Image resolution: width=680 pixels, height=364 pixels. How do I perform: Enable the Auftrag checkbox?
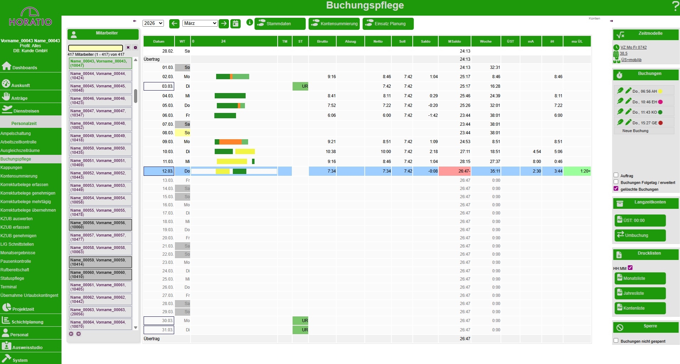(616, 175)
